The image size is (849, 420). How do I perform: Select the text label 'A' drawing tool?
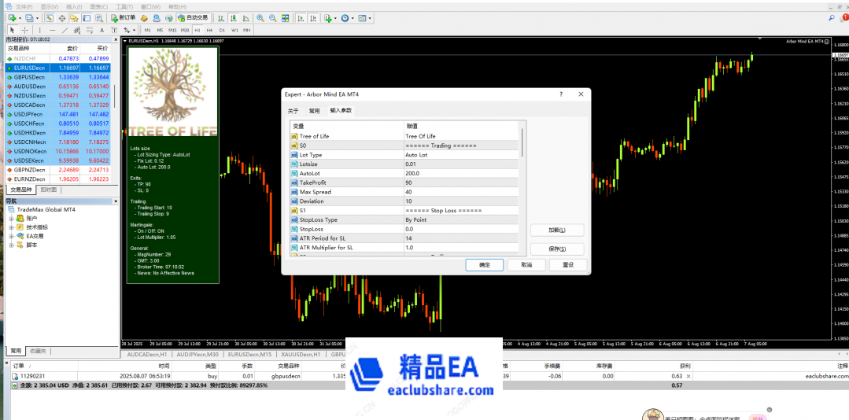pyautogui.click(x=102, y=30)
